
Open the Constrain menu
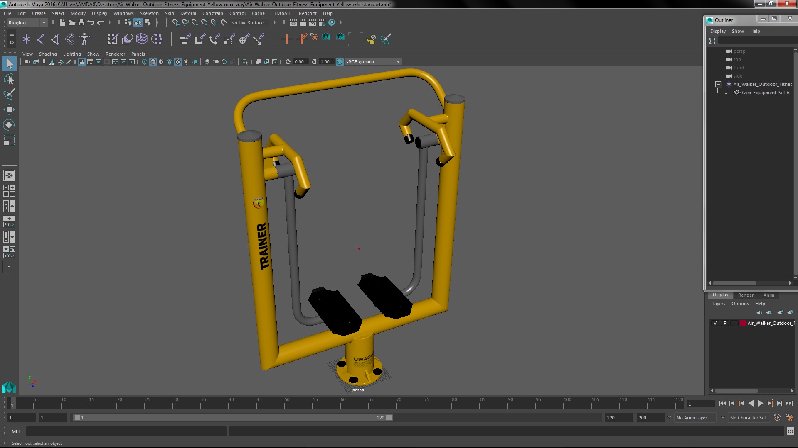212,13
